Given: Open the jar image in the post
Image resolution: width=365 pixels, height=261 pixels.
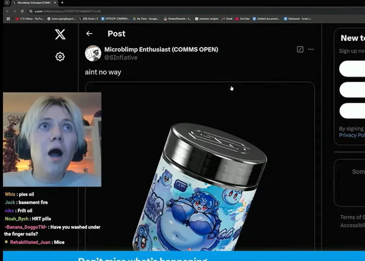Looking at the screenshot, I should pos(200,166).
